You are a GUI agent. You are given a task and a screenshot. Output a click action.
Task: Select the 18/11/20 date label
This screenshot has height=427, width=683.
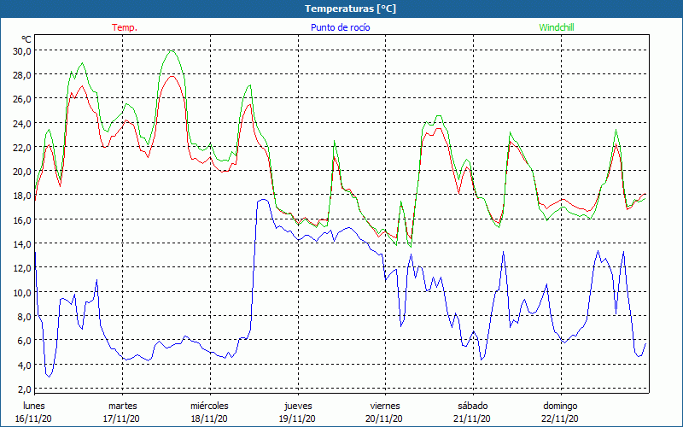(x=209, y=418)
